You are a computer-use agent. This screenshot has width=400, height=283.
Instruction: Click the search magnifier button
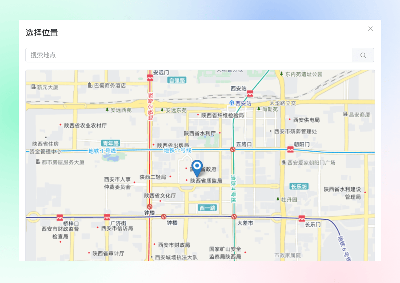363,55
